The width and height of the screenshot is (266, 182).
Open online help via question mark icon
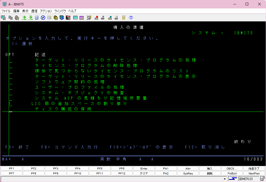click(130, 17)
